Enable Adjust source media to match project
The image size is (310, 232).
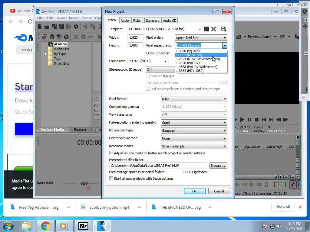(111, 153)
